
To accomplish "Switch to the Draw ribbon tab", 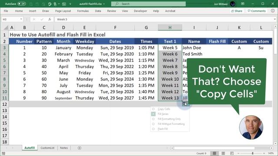I will tap(46, 11).
